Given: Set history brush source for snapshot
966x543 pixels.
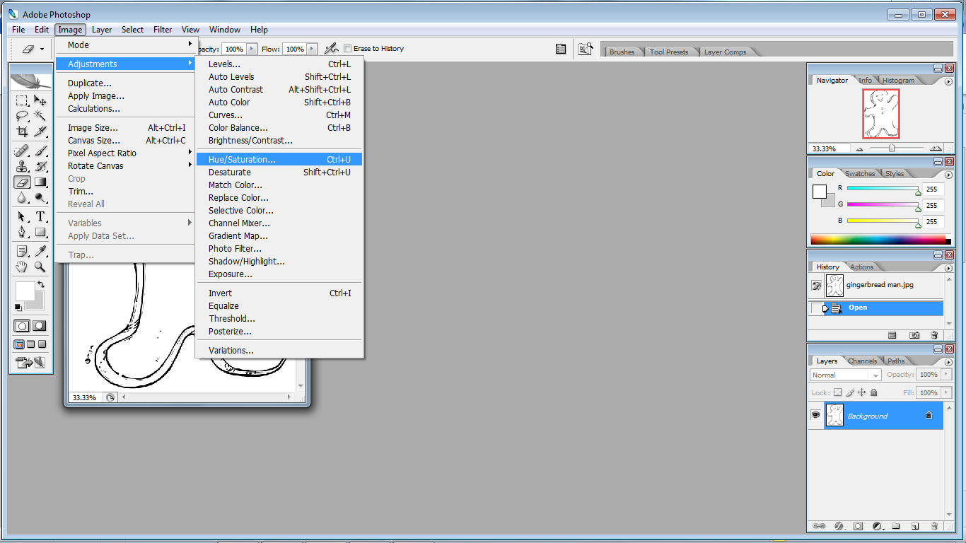Looking at the screenshot, I should click(816, 286).
